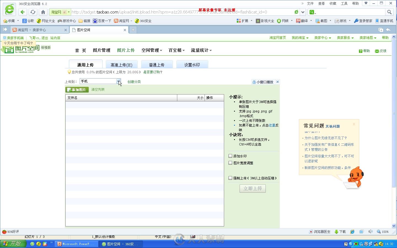
Task: Click the 小窗口播放 button
Action: (263, 82)
